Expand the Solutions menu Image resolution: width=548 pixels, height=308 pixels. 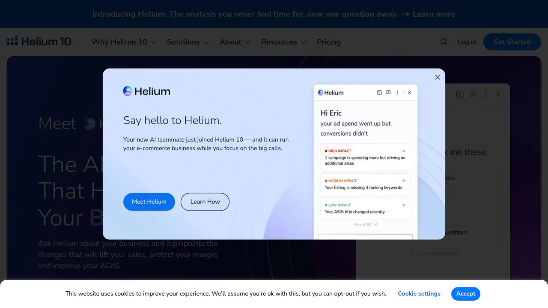[188, 42]
